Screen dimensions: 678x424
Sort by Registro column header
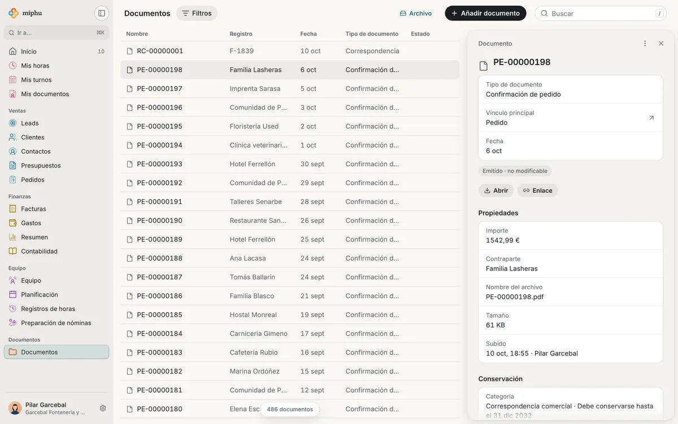(x=241, y=34)
